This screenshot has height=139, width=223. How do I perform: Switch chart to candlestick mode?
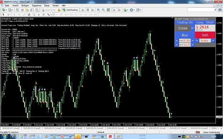point(88,10)
